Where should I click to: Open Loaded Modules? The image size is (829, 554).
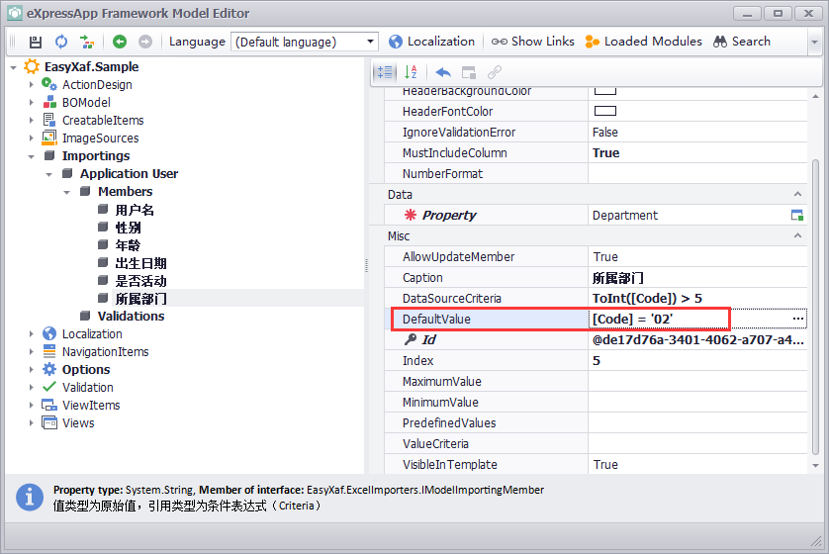[x=643, y=42]
